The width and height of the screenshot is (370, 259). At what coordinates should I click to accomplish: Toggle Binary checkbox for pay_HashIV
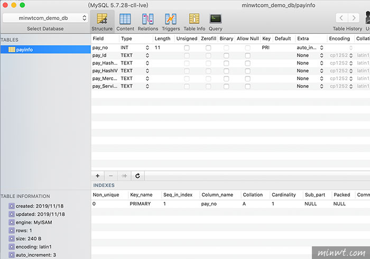tap(226, 71)
